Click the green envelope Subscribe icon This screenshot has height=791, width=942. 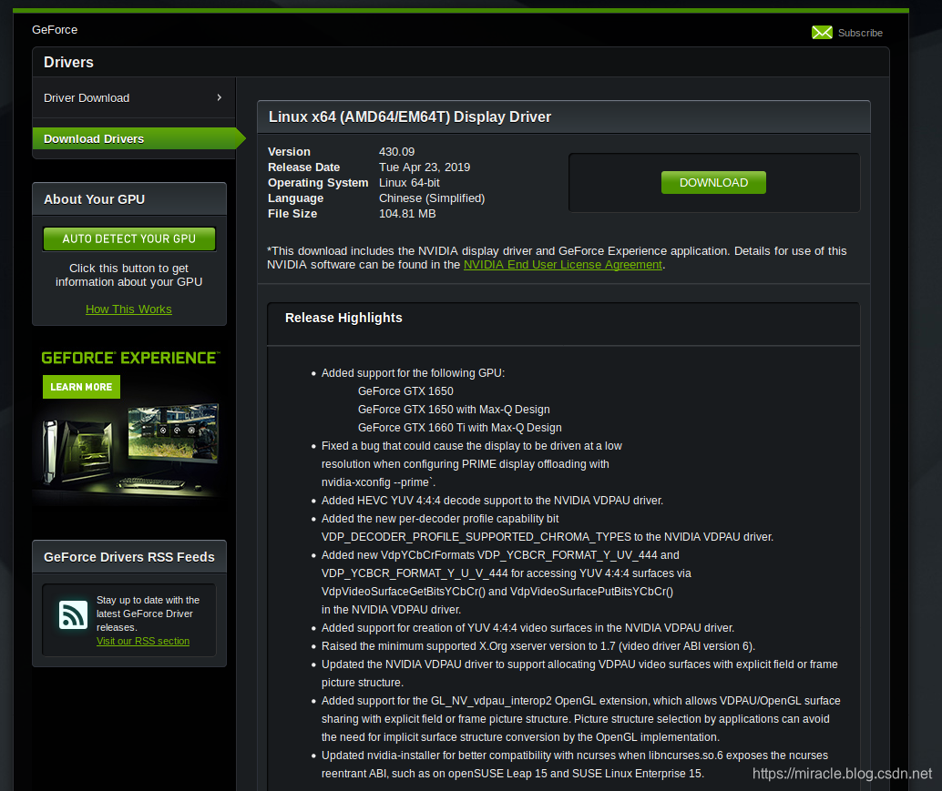coord(821,33)
